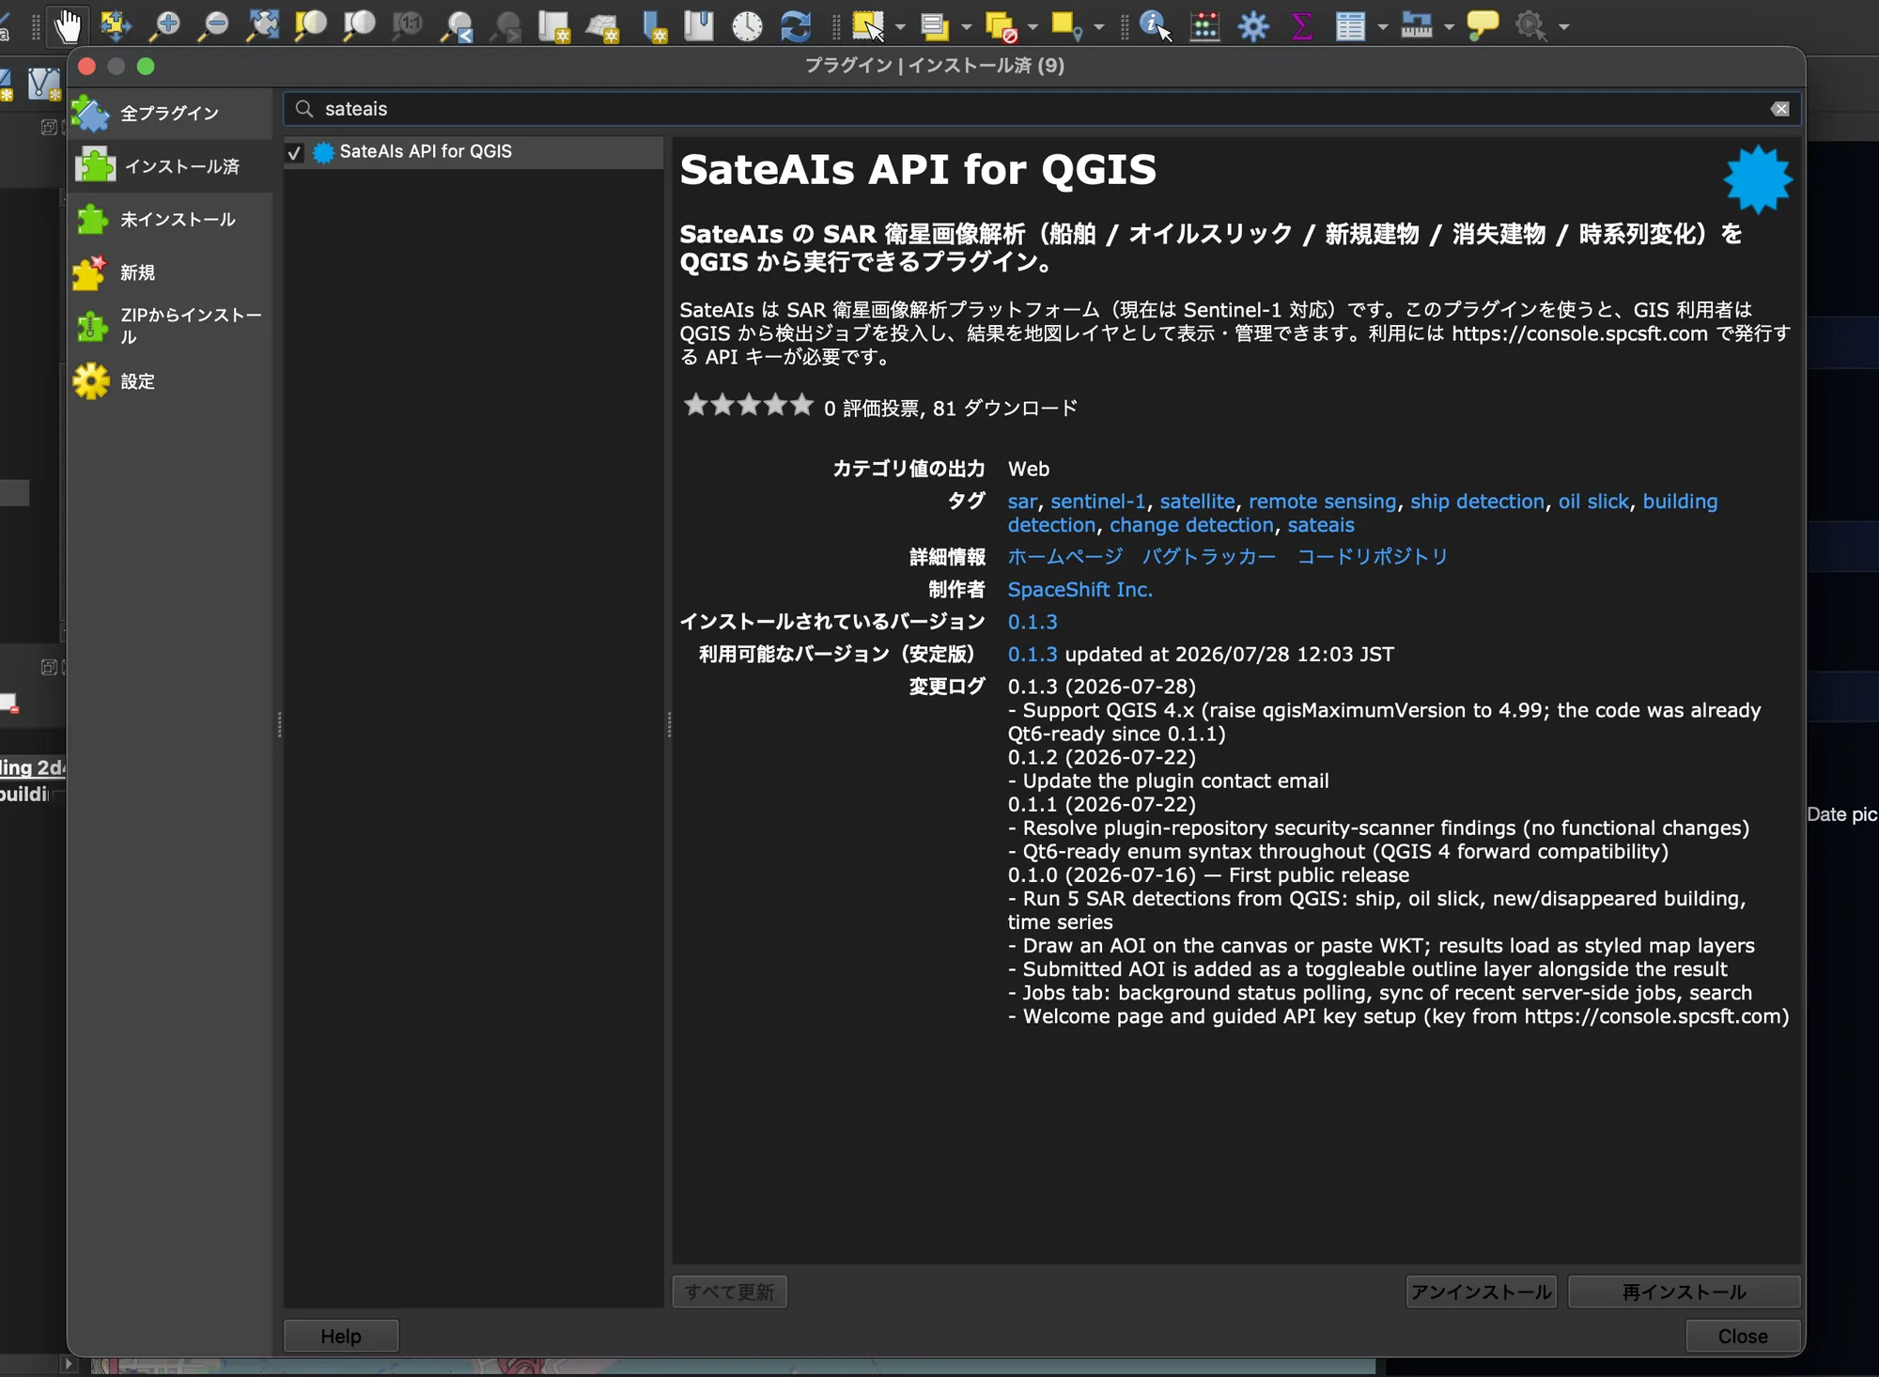Activate the Identify Features tool
This screenshot has width=1879, height=1377.
click(1155, 25)
